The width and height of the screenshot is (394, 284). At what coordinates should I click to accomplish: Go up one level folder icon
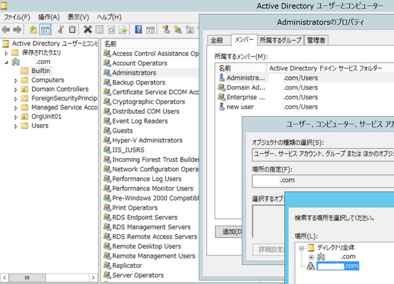click(33, 30)
